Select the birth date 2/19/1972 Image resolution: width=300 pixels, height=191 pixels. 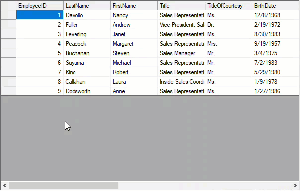(x=276, y=25)
